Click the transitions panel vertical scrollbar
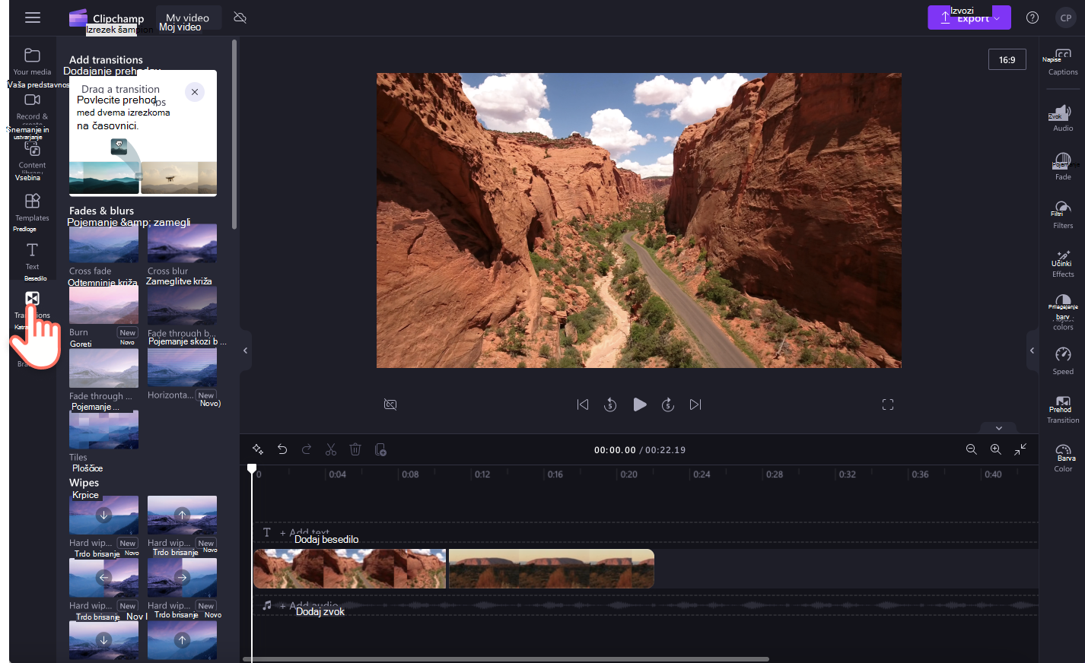1085x663 pixels. 234,135
